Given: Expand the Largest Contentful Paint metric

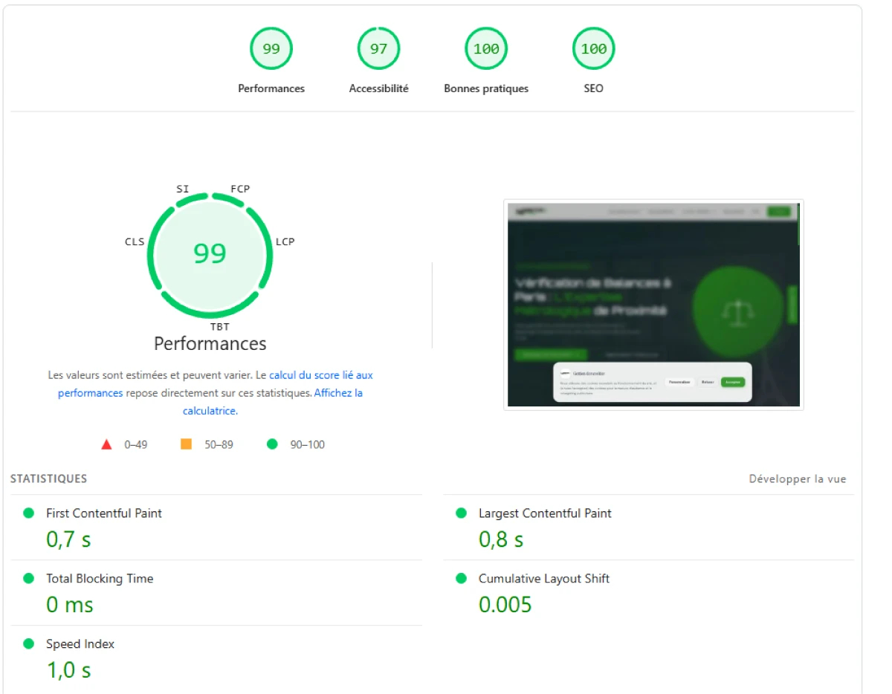Looking at the screenshot, I should [648, 527].
